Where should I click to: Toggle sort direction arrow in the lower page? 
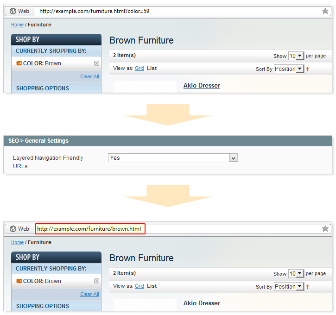point(307,287)
